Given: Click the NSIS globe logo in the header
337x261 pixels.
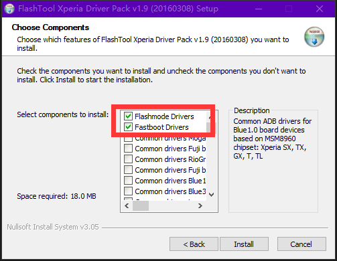Looking at the screenshot, I should 314,37.
